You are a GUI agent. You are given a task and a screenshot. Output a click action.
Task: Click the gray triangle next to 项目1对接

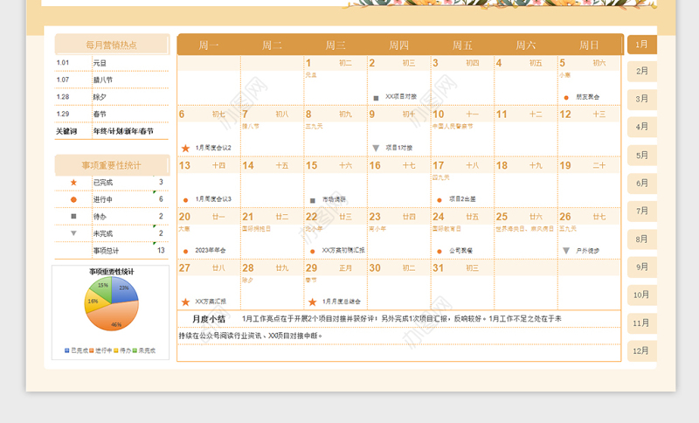tap(376, 148)
